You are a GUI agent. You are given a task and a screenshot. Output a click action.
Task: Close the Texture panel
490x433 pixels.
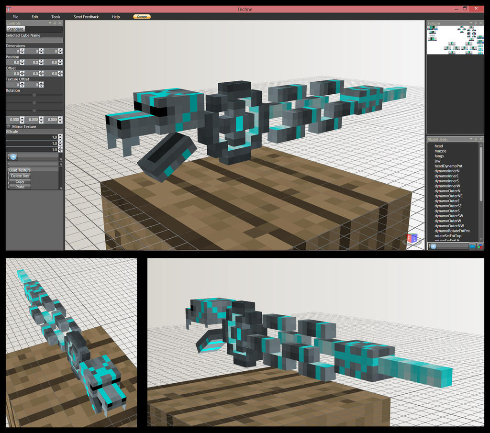(x=481, y=23)
